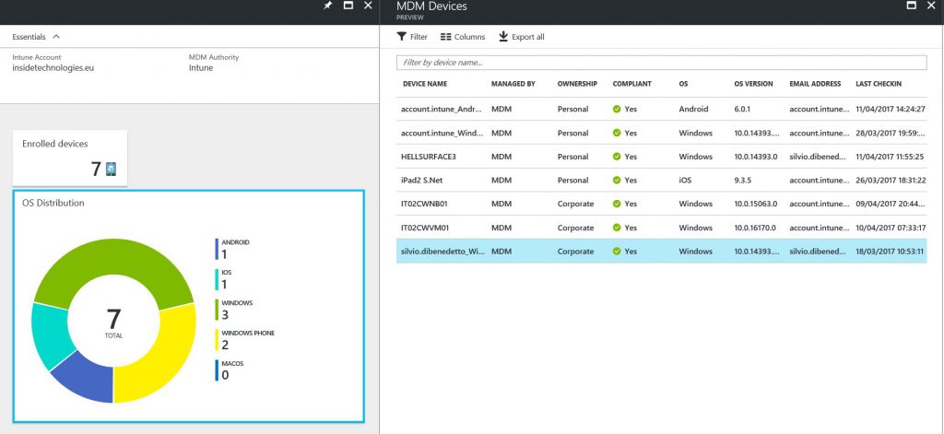Viewport: 944px width, 434px height.
Task: Click compliant check icon for IT02CWVM01
Action: tap(617, 228)
